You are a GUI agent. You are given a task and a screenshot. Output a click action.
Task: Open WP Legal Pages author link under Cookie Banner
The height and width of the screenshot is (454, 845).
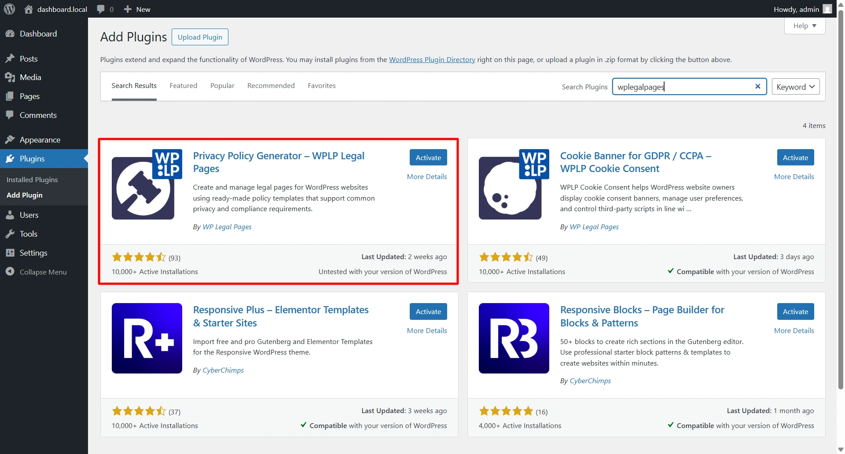click(594, 227)
